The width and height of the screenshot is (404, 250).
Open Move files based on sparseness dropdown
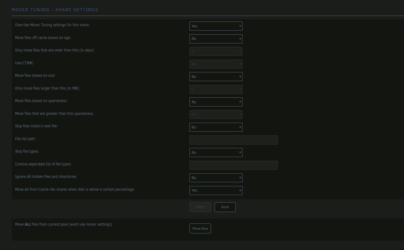(216, 102)
